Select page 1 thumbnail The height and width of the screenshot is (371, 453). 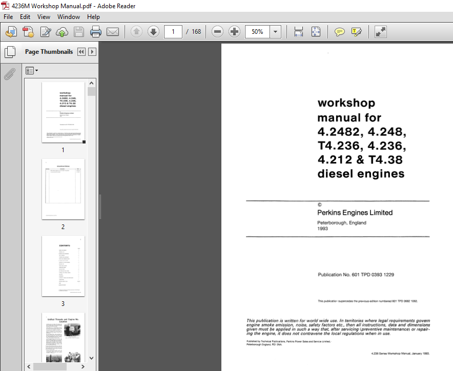[x=63, y=112]
